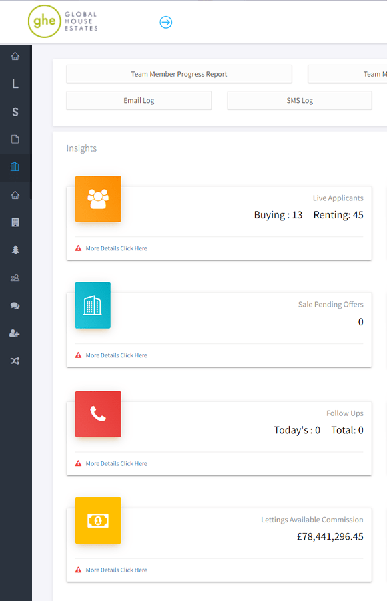Click the GHE Global House Estates logo
387x601 pixels.
63,21
